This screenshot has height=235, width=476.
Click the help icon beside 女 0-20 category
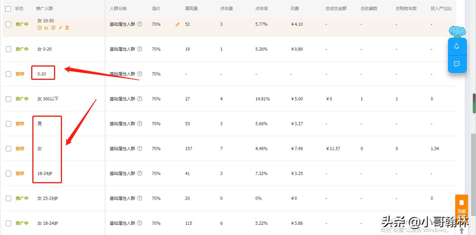(140, 49)
